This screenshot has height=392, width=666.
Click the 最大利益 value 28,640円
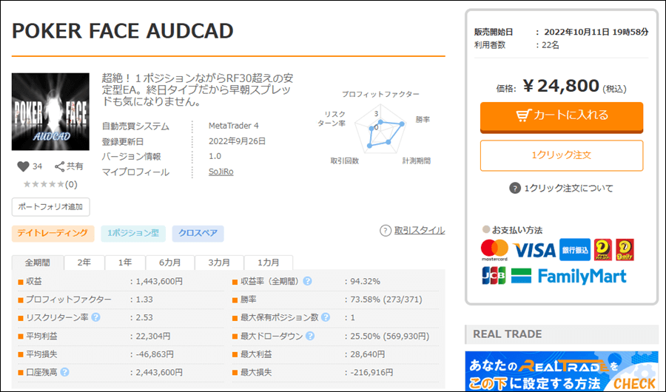367,354
